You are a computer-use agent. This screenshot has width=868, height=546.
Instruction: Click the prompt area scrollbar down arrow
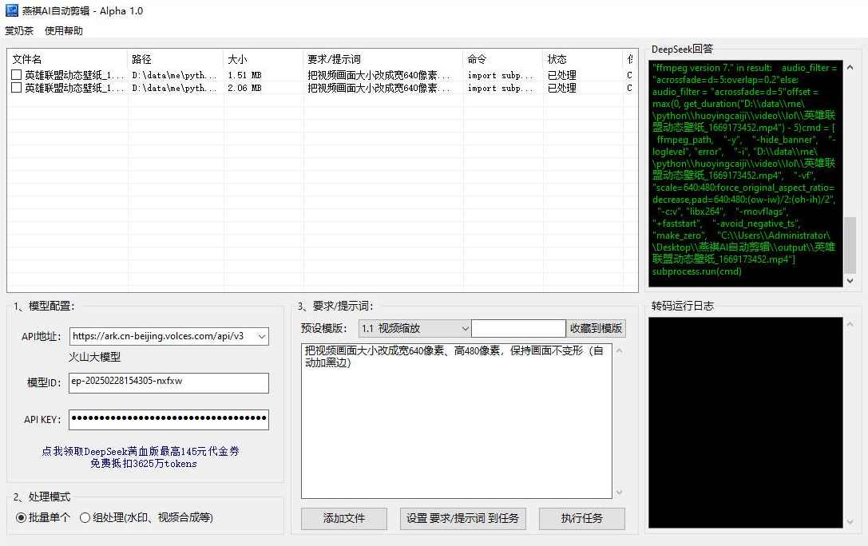click(619, 493)
